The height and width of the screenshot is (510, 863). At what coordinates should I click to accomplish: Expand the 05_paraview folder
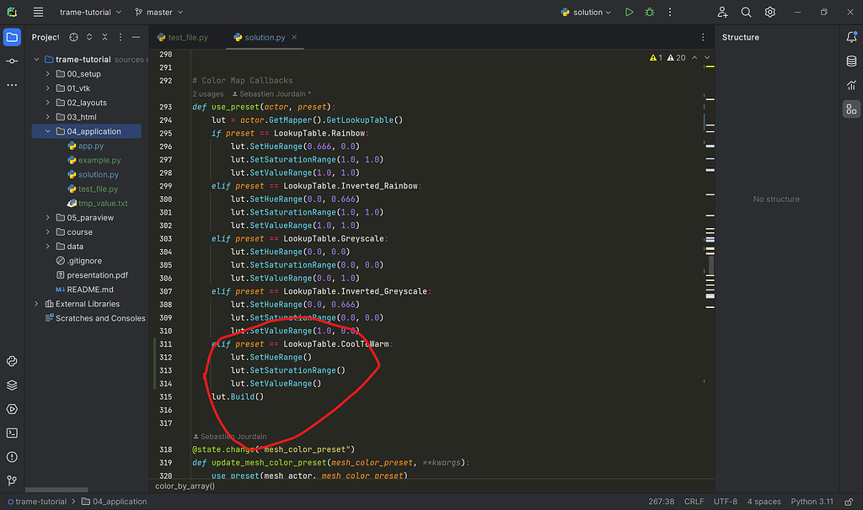click(x=48, y=218)
